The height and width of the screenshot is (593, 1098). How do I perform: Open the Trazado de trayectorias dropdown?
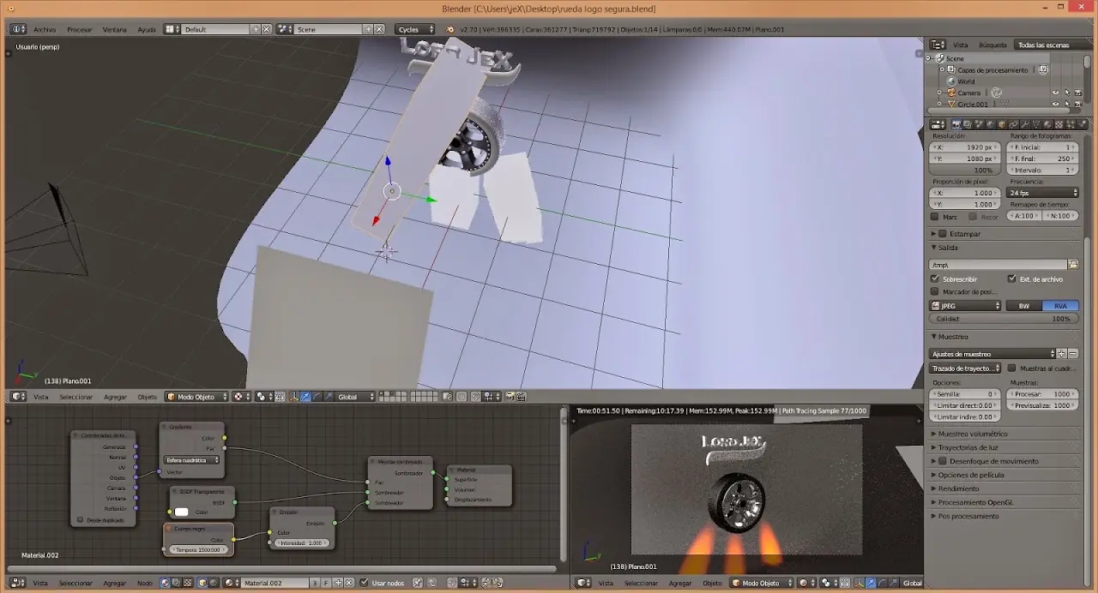click(x=966, y=368)
